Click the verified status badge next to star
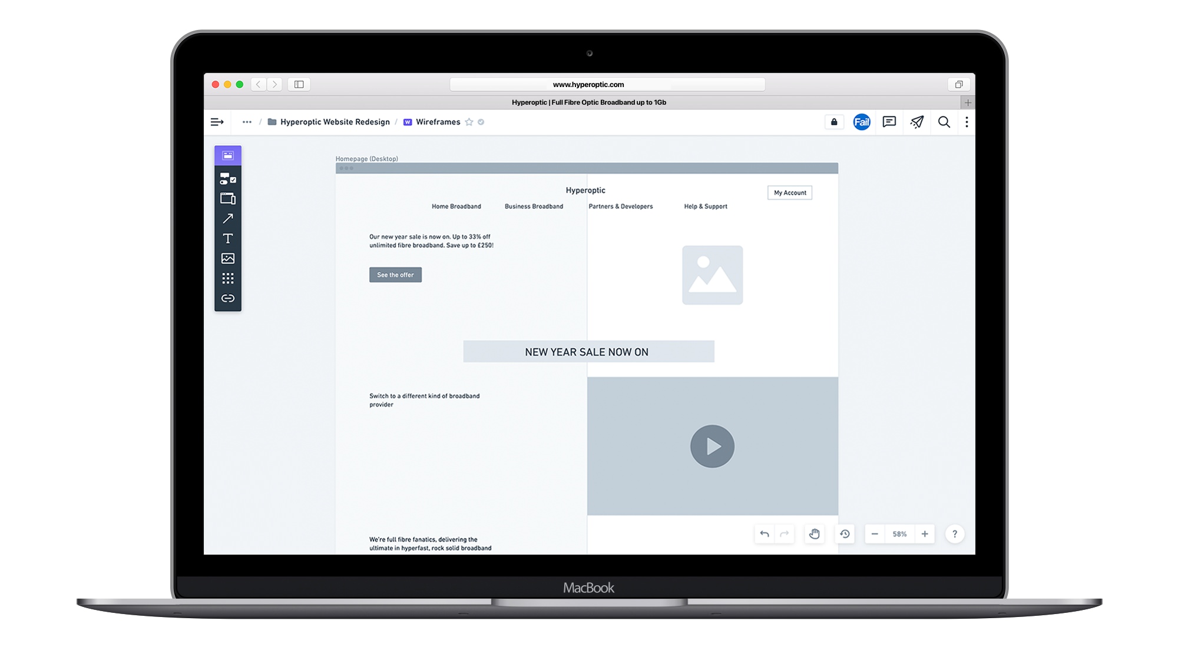This screenshot has width=1178, height=647. point(481,122)
